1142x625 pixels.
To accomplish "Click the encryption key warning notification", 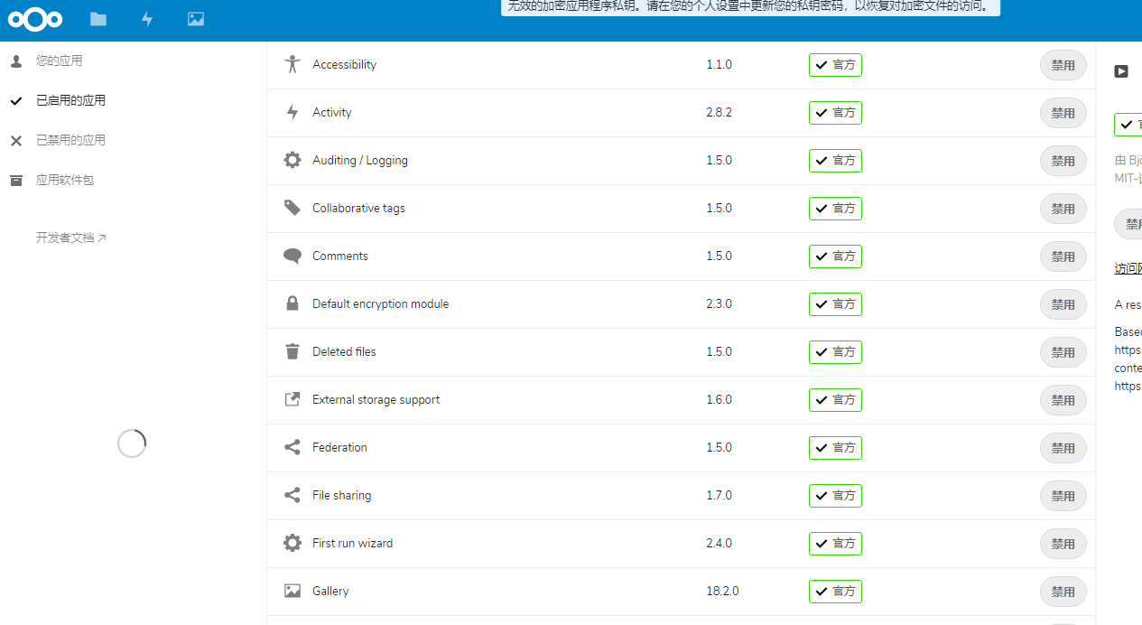I will (751, 7).
